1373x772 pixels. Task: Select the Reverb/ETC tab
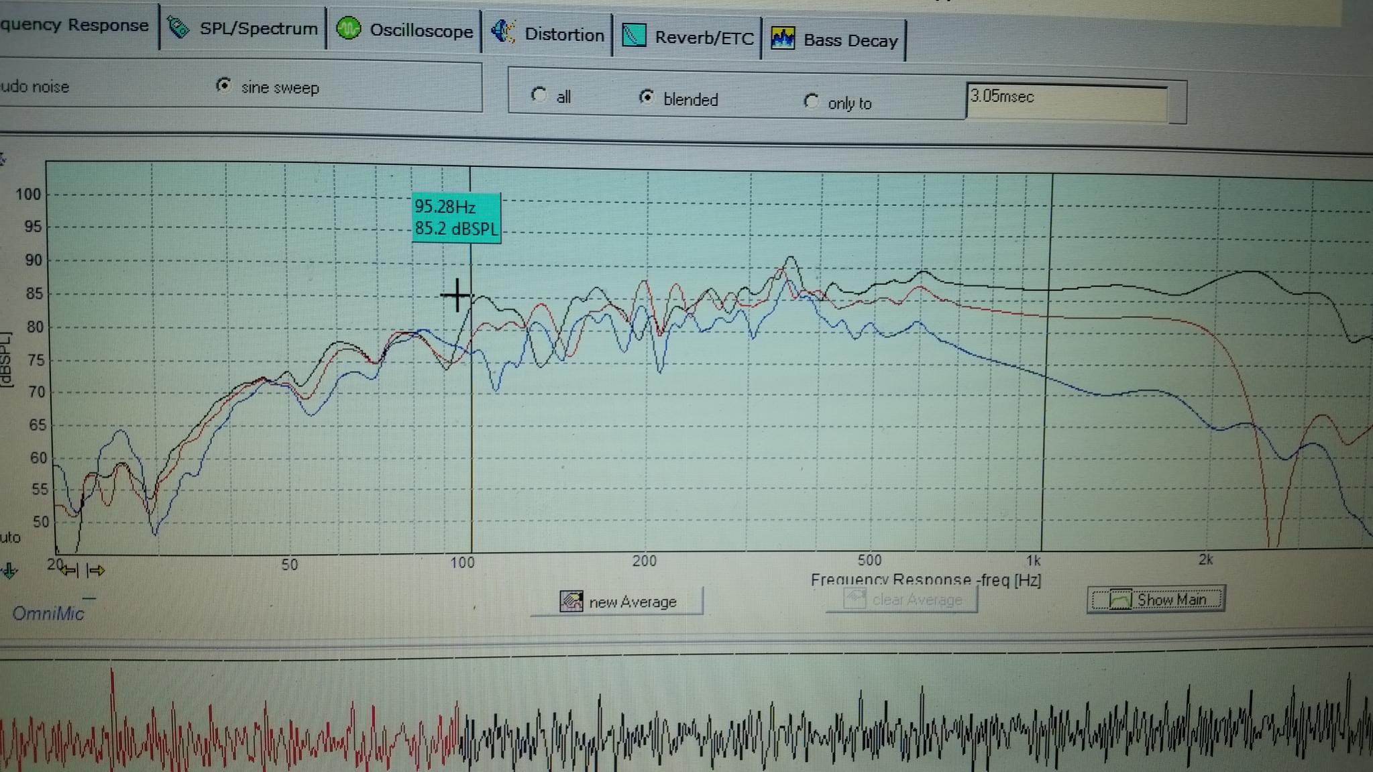click(x=688, y=37)
